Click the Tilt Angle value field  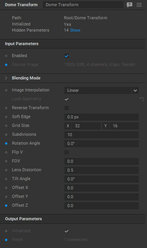click(x=102, y=179)
